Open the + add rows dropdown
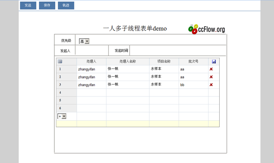The image size is (274, 163). click(x=62, y=116)
